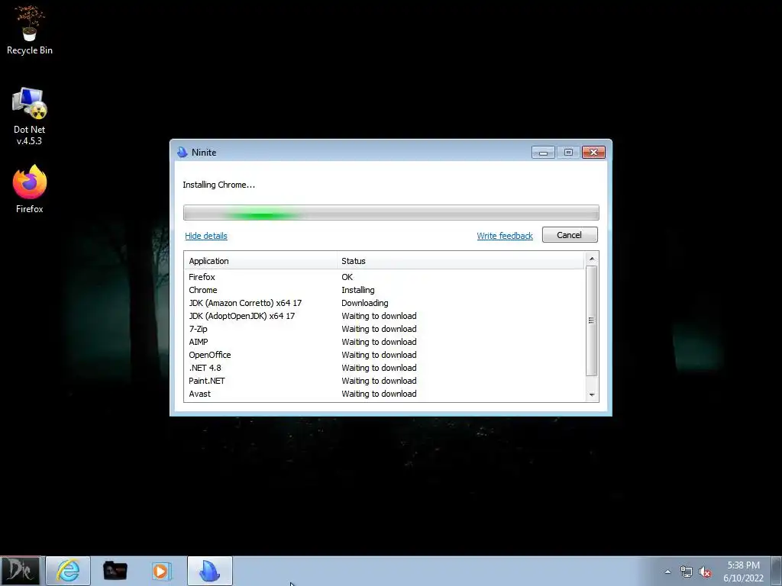
Task: Click the list scrollbar down arrow
Action: click(592, 394)
